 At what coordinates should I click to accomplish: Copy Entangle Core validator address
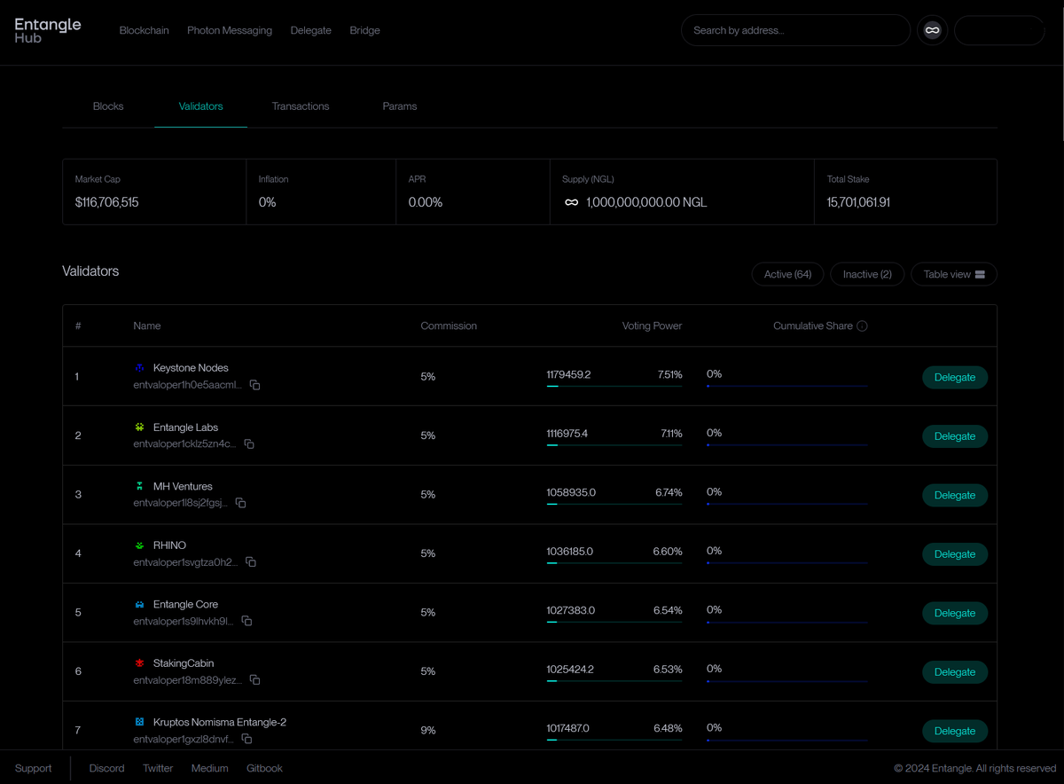tap(246, 621)
